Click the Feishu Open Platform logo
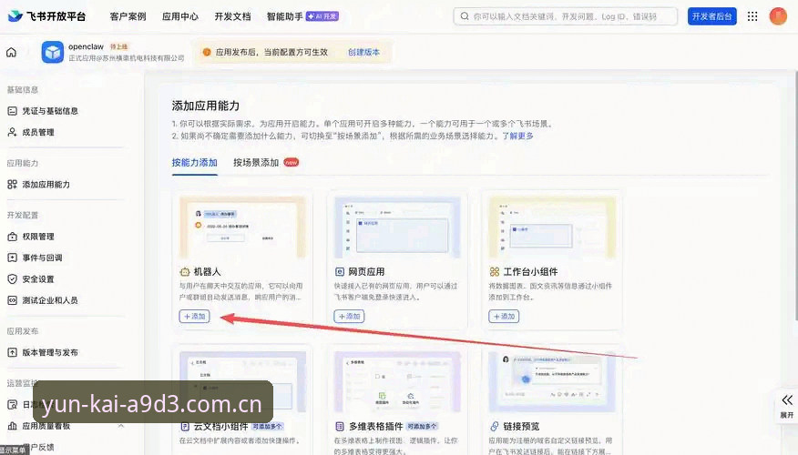Screen dimensions: 798x455 tap(46, 16)
